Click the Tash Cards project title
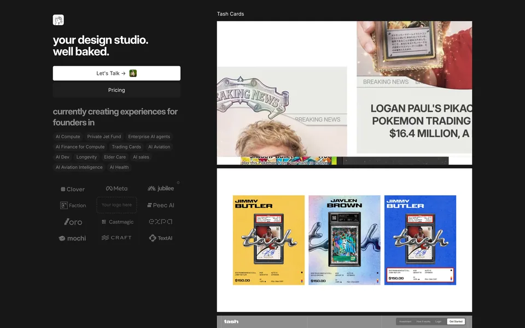The width and height of the screenshot is (525, 328). 230,14
